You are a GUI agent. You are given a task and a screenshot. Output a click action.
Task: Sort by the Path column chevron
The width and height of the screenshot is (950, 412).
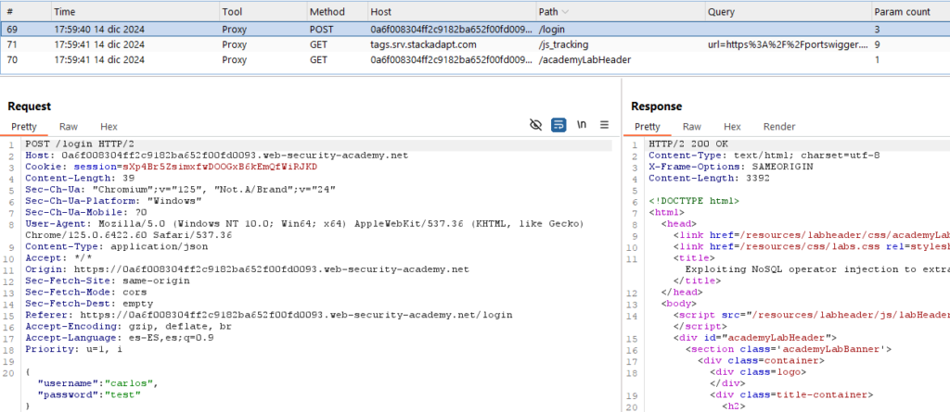(566, 11)
